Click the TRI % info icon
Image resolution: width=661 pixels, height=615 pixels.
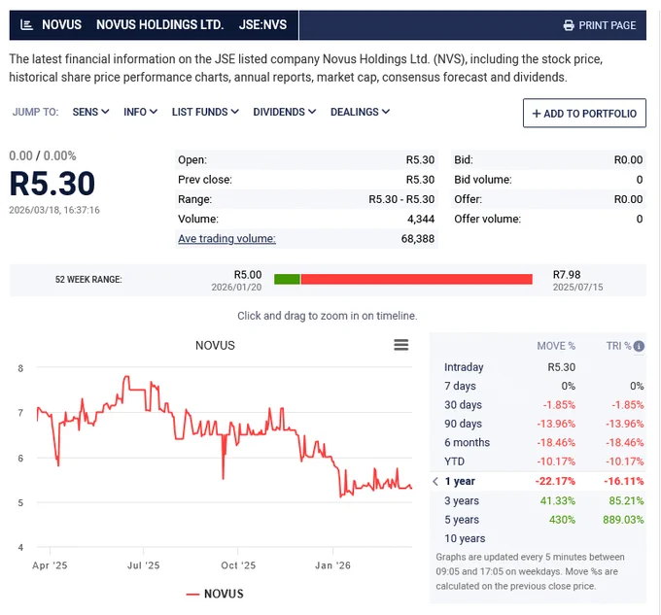[639, 346]
